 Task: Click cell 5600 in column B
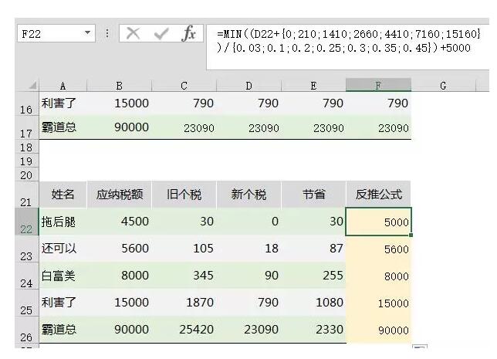120,249
